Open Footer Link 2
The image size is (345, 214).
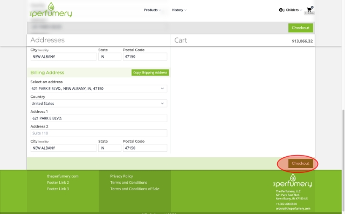point(58,183)
